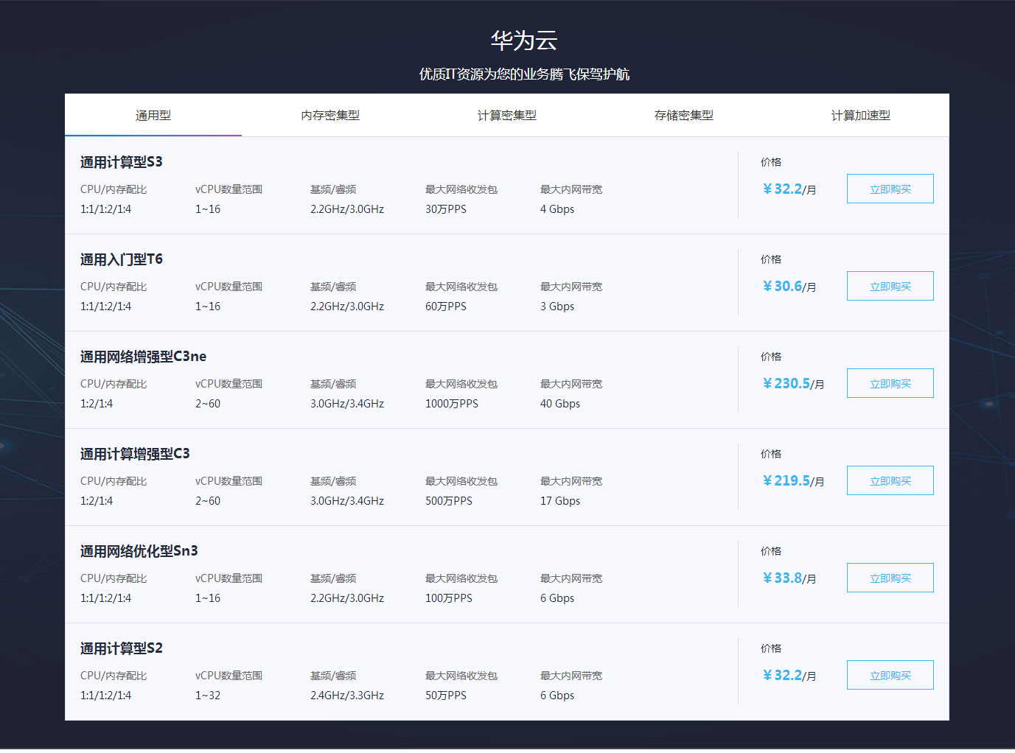Buy the 通用网络优化型Sn3 instance
The width and height of the screenshot is (1015, 753).
[890, 578]
